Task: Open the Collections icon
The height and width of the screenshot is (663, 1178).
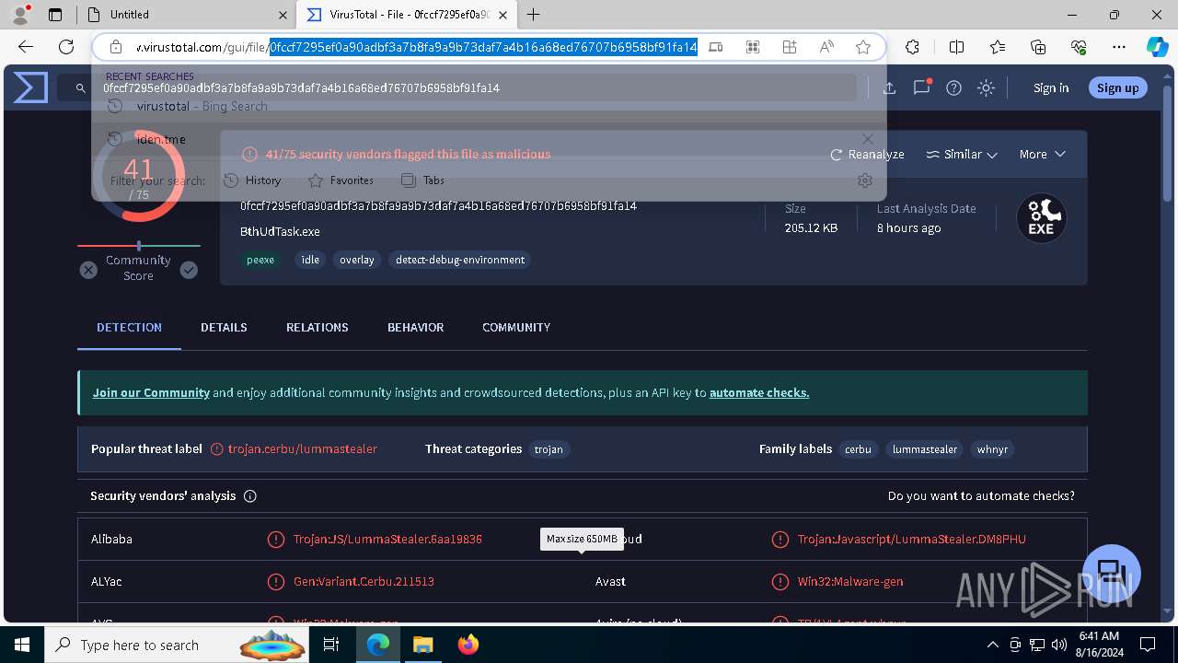Action: pyautogui.click(x=1038, y=47)
